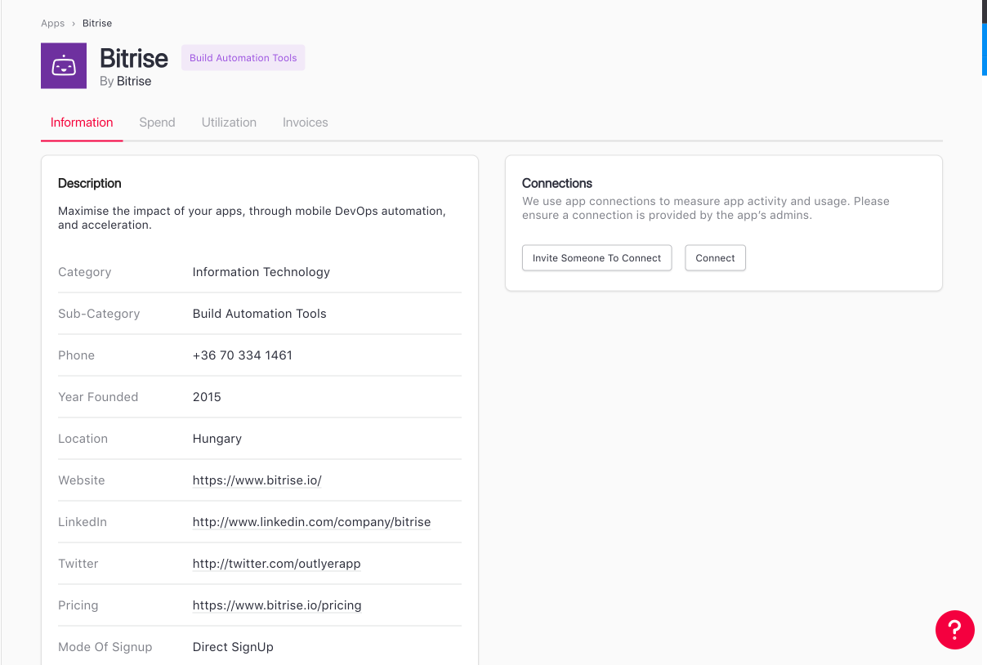
Task: Open the LinkedIn company/bitrise link
Action: click(312, 522)
